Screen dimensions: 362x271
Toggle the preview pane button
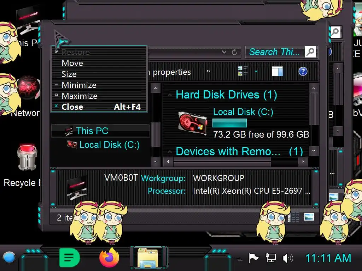coord(277,71)
